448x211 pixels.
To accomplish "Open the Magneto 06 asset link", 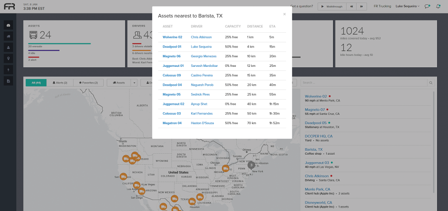I will (171, 56).
